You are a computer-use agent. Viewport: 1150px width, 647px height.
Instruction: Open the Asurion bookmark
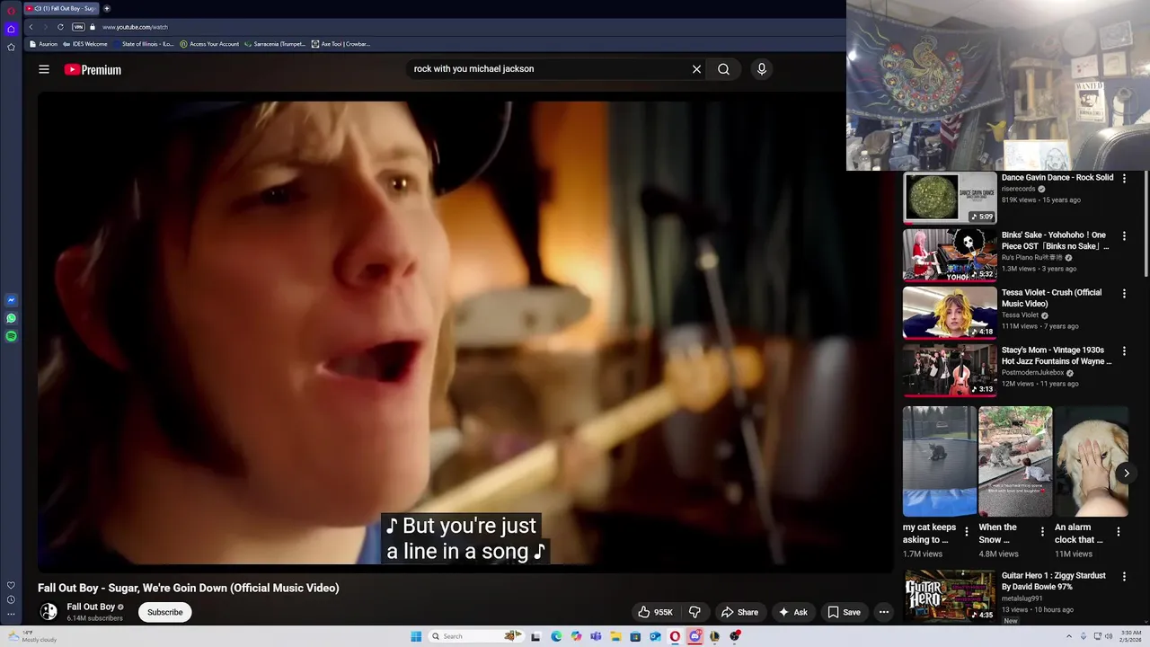[43, 44]
